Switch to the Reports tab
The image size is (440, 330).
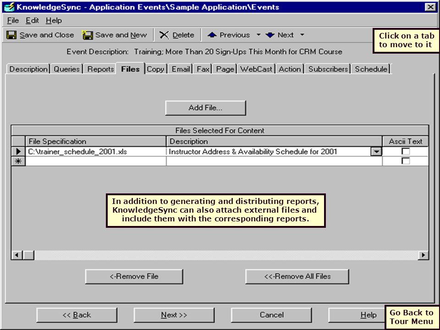pyautogui.click(x=100, y=69)
